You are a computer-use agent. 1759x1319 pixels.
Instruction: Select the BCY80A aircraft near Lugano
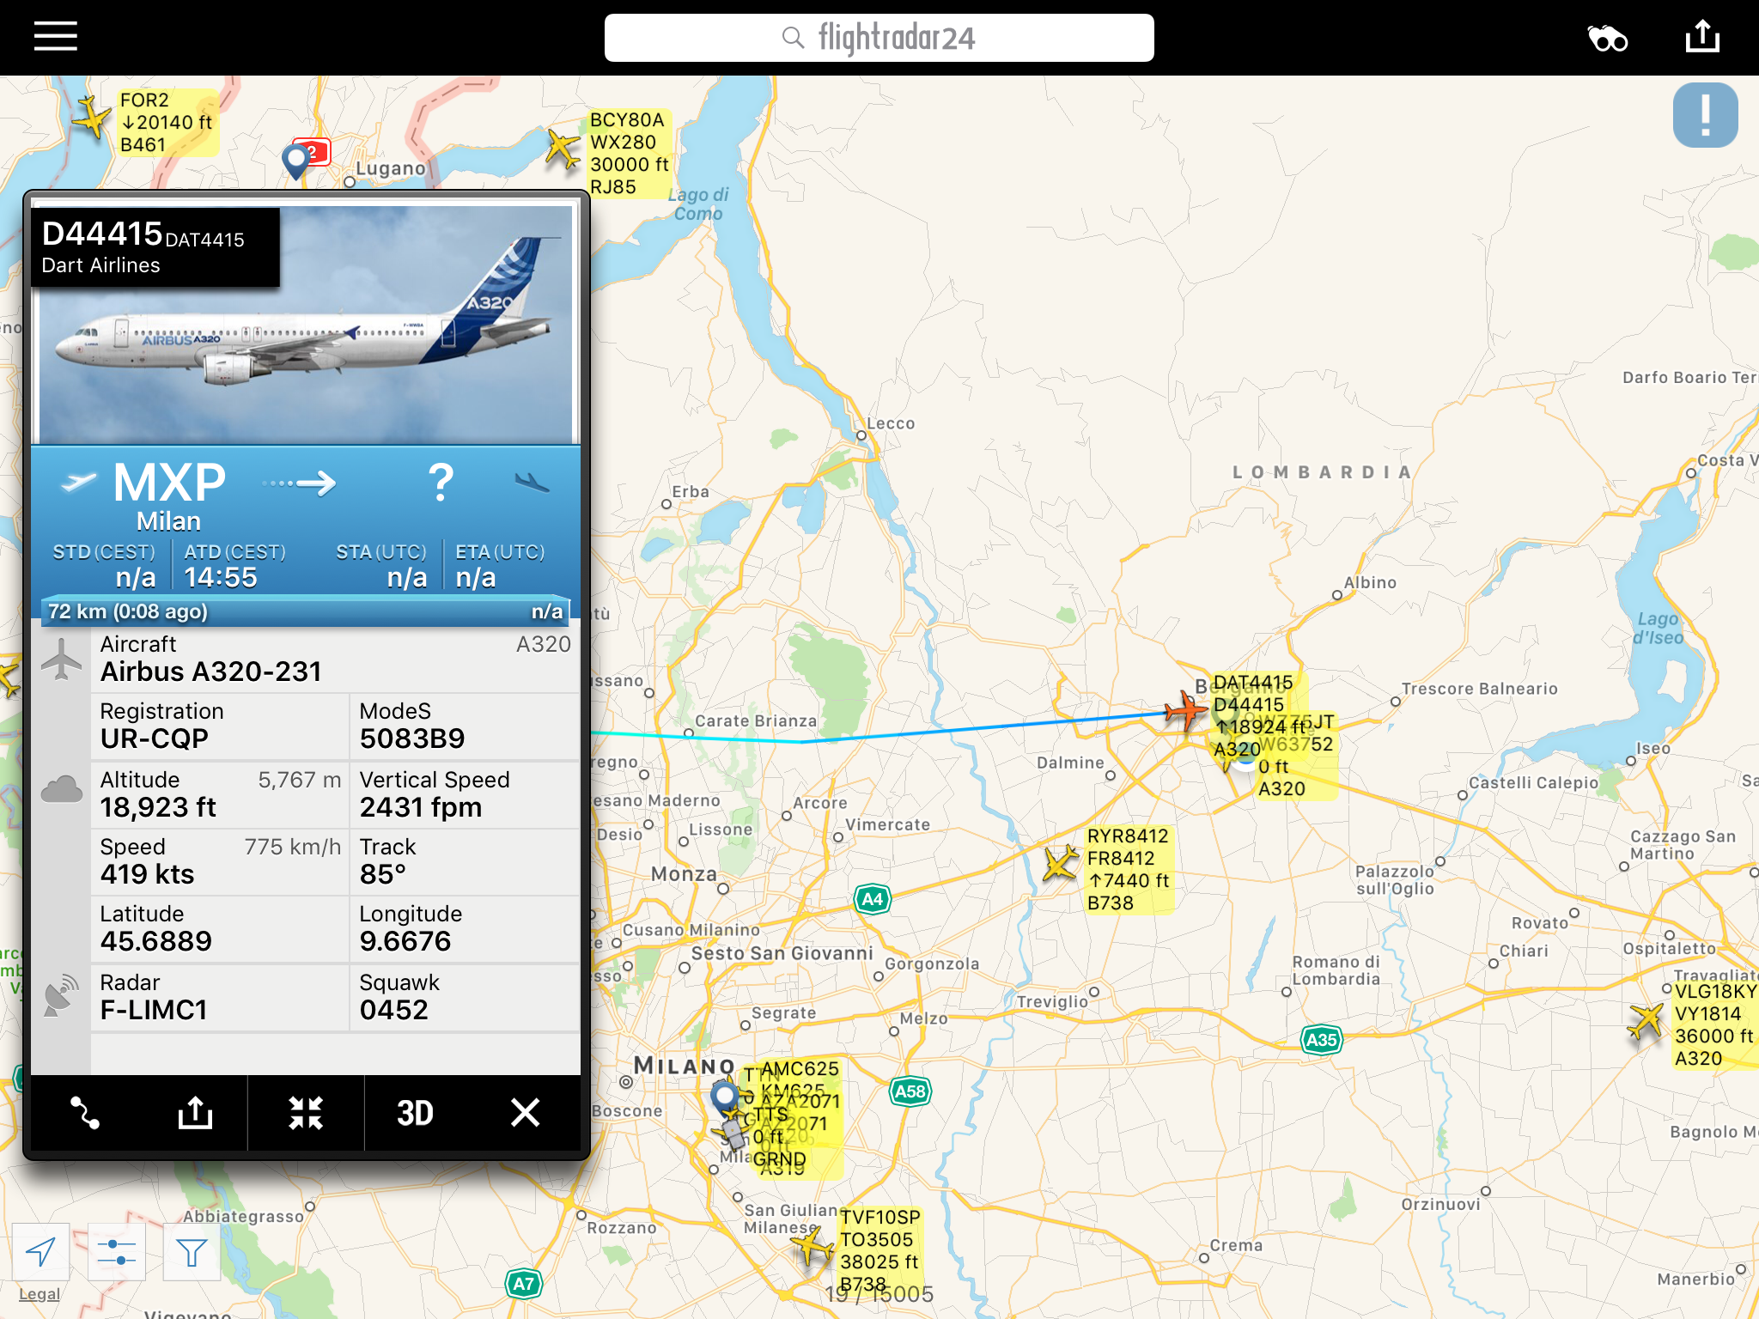563,149
